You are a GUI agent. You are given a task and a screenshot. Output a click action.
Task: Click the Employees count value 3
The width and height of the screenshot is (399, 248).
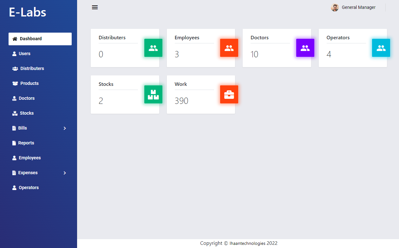(177, 54)
